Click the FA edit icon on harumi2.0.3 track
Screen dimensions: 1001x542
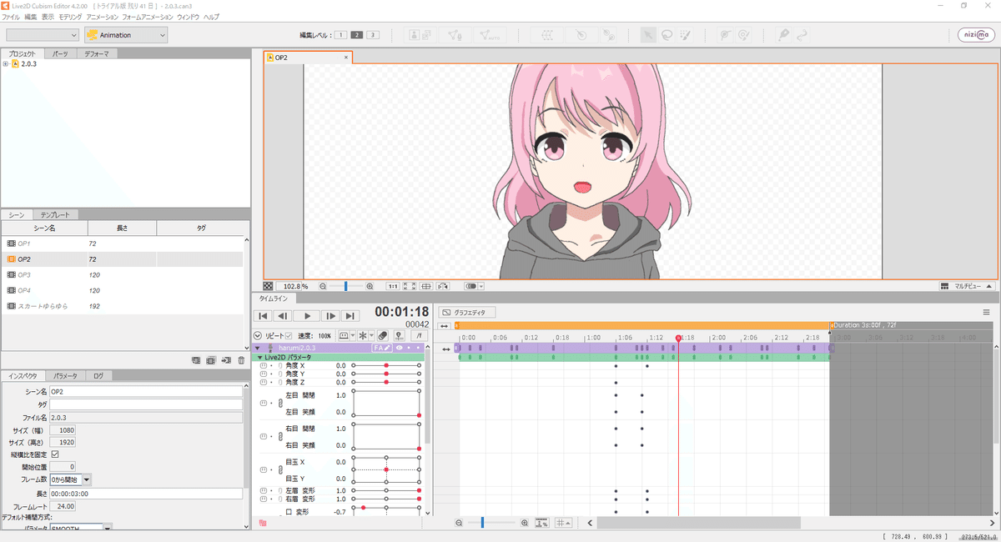382,348
